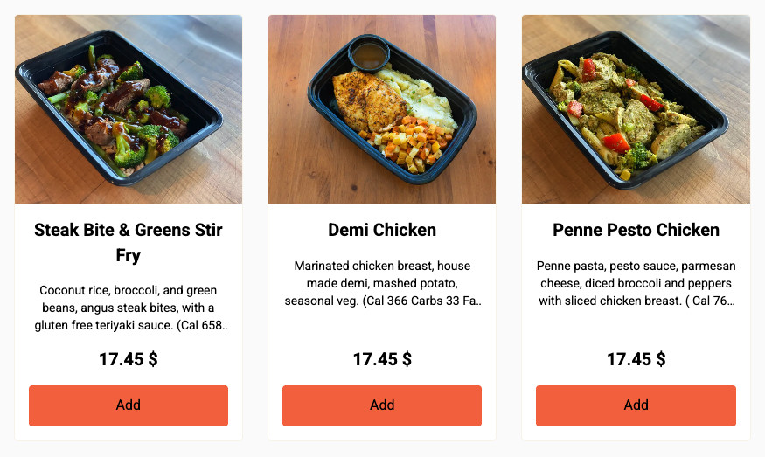Click the Penne pasta, pesto sauce description

(636, 283)
